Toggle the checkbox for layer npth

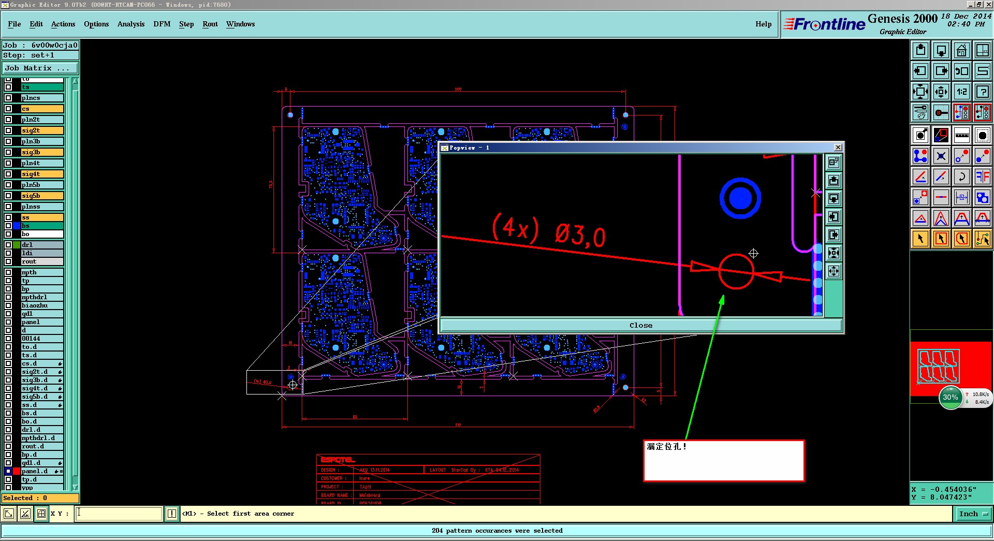[8, 272]
